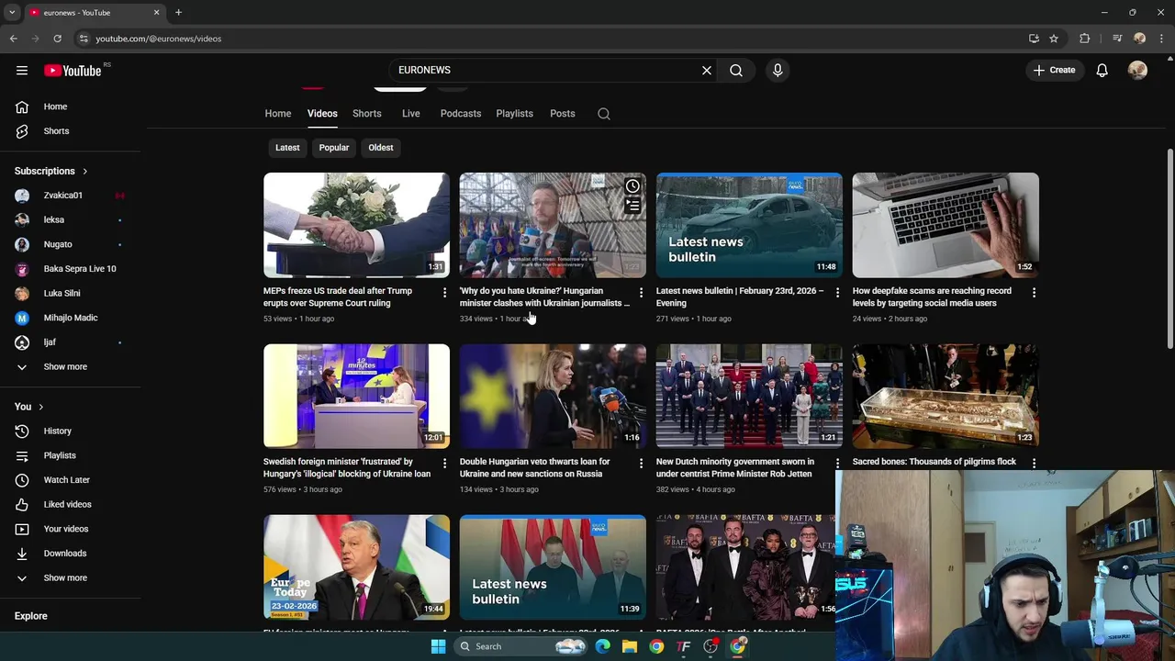The width and height of the screenshot is (1175, 661).
Task: Open options for Swedish foreign minister video
Action: [x=444, y=464]
